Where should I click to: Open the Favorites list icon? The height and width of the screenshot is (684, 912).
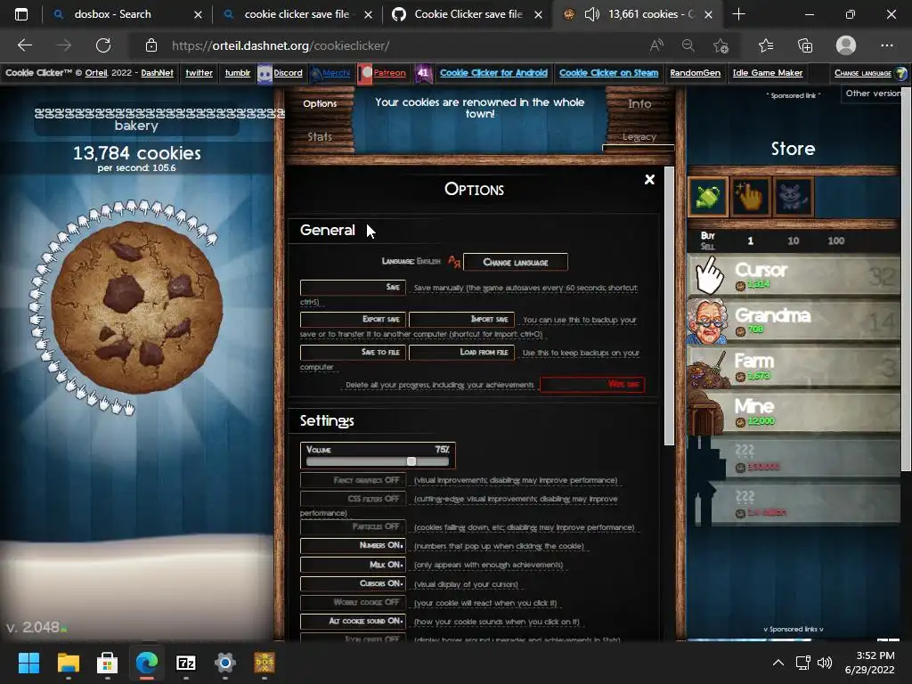[x=766, y=45]
